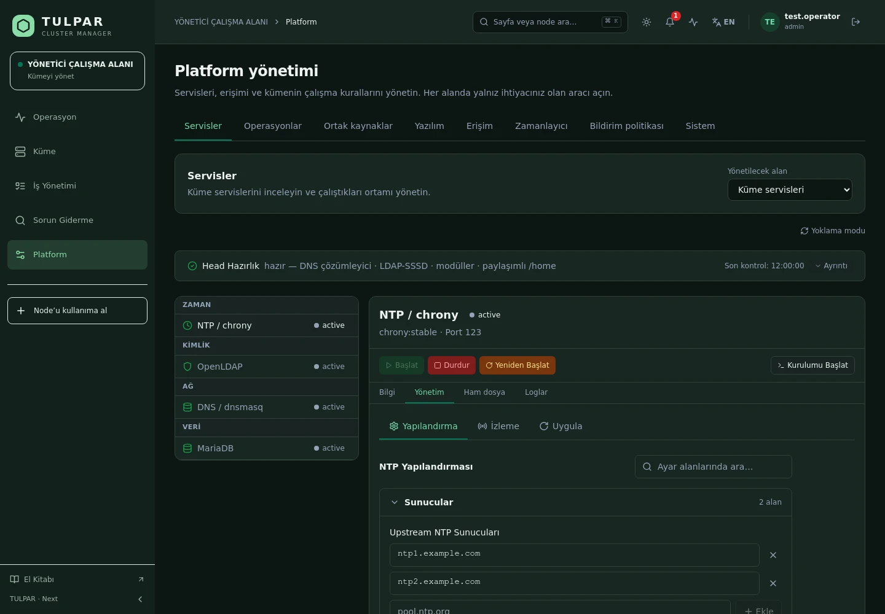Screen dimensions: 885x614
Task: Go to Küme in the sidebar
Action: [77, 152]
